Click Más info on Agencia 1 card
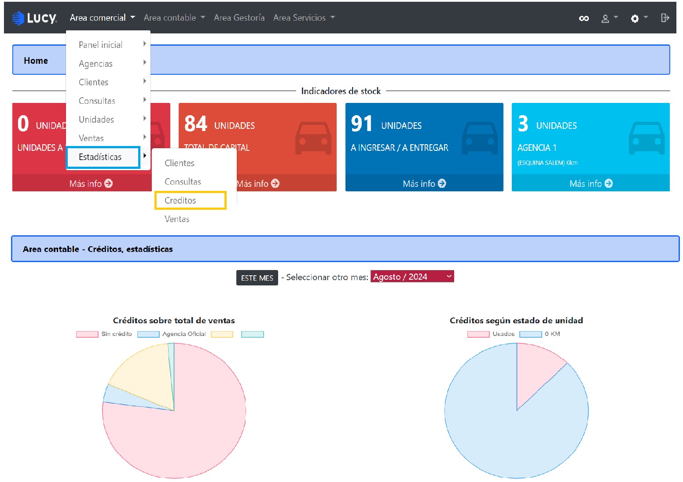 tap(591, 183)
